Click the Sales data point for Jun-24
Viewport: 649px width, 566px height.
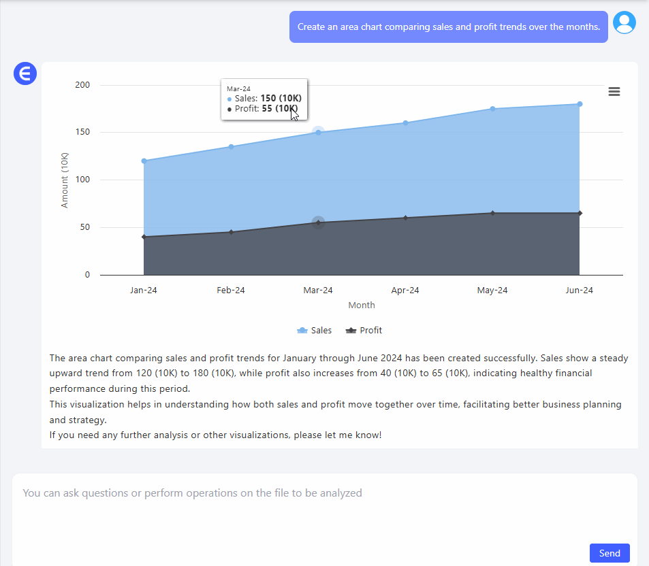tap(580, 104)
